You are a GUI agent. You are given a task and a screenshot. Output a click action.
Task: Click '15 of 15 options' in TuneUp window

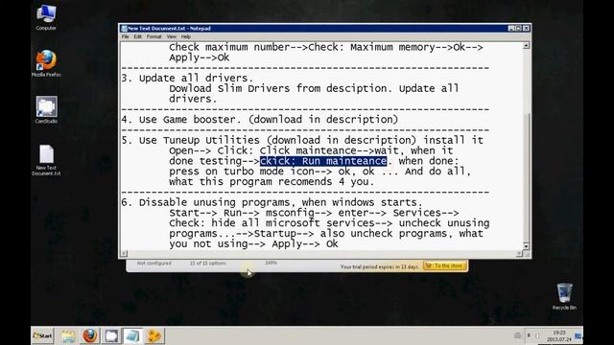click(208, 264)
